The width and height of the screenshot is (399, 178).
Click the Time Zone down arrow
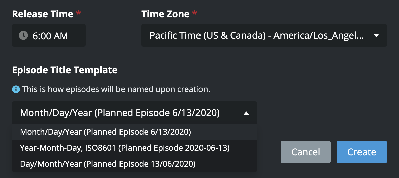[376, 36]
